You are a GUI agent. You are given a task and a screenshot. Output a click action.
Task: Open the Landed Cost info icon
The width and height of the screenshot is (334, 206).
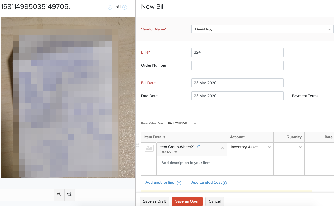point(225,183)
